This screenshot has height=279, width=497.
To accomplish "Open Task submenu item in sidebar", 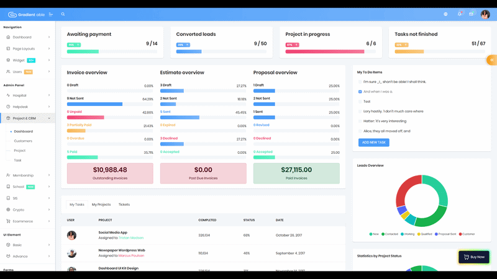I will [18, 161].
